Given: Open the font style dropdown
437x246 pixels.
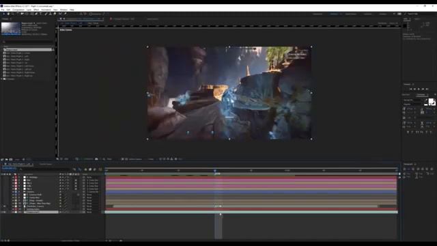Looking at the screenshot, I should tap(414, 104).
